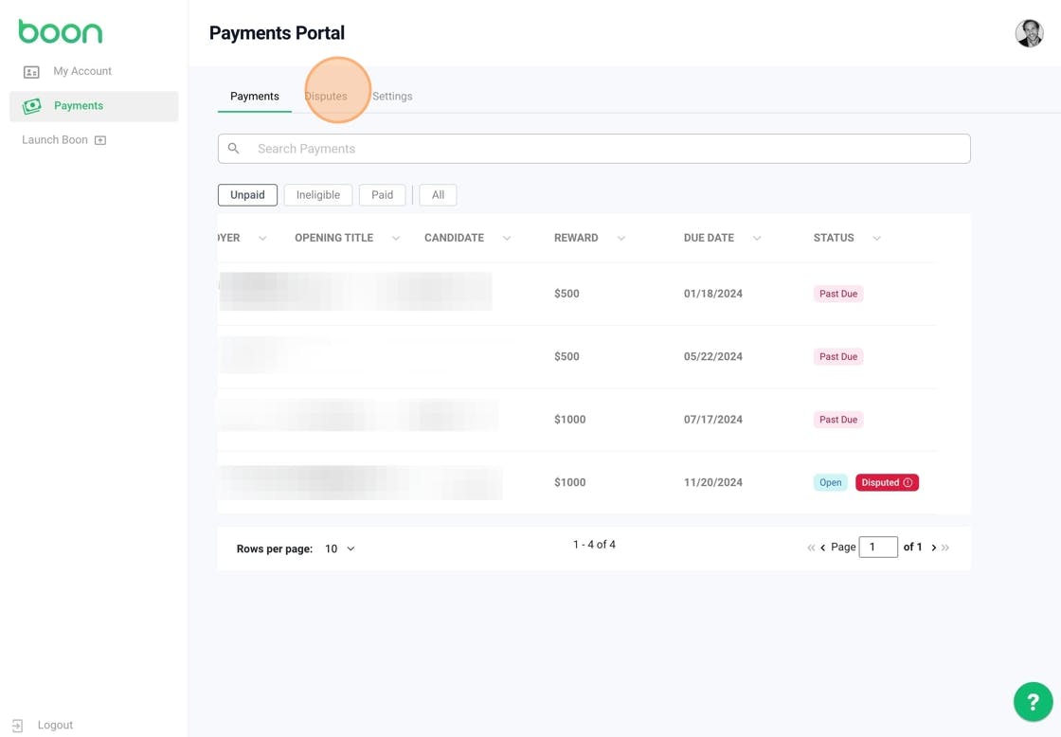Click the Open status badge
The image size is (1061, 737).
(830, 482)
